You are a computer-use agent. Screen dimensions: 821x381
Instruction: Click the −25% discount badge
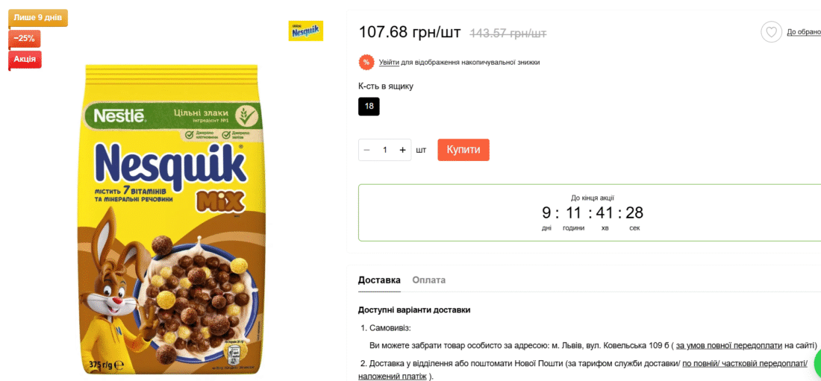(24, 38)
